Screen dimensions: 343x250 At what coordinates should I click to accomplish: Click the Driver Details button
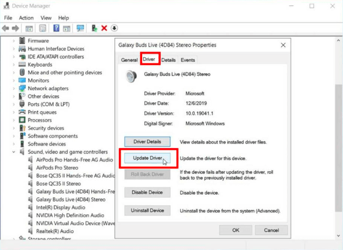click(x=147, y=142)
